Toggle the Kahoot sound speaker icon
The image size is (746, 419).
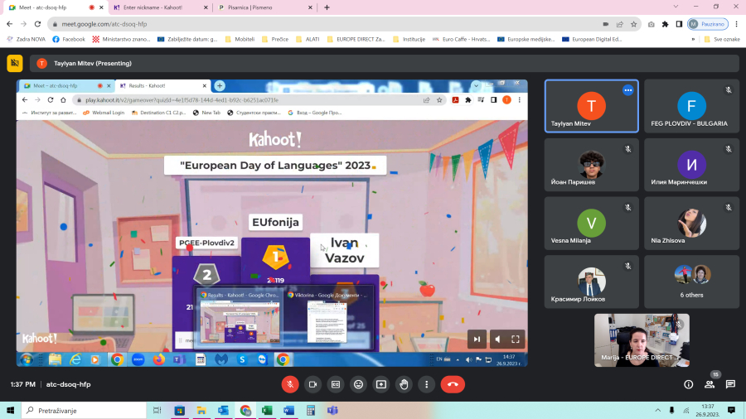pyautogui.click(x=497, y=340)
